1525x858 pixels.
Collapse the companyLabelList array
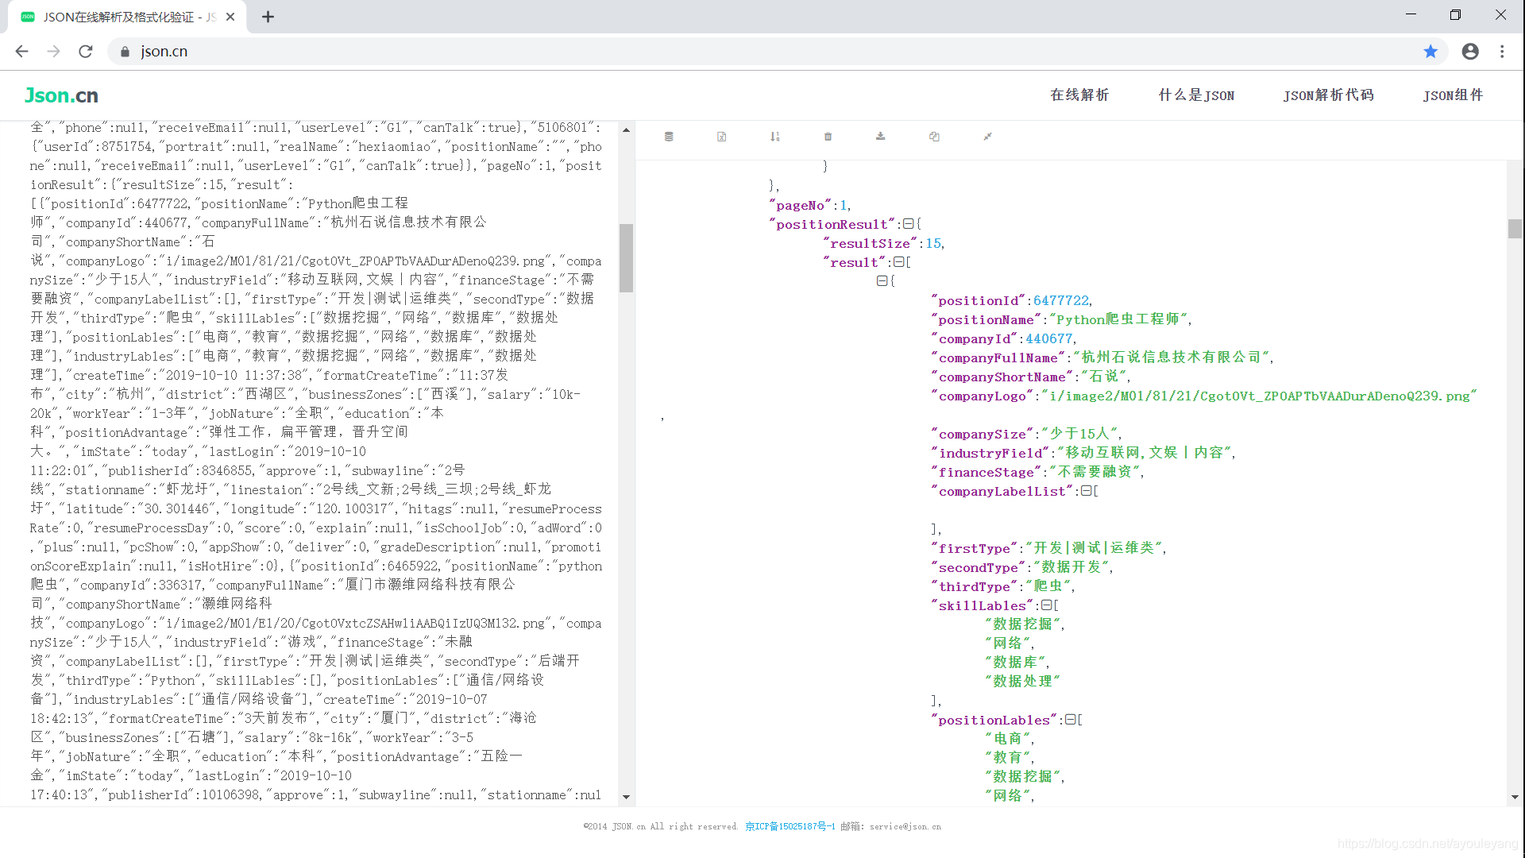click(x=1086, y=491)
